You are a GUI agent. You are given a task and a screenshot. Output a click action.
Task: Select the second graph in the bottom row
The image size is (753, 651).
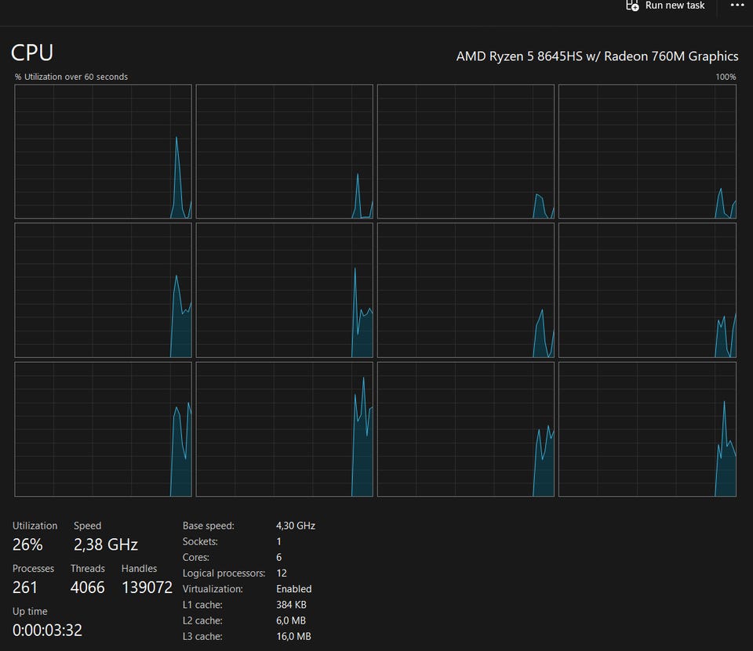tap(284, 429)
